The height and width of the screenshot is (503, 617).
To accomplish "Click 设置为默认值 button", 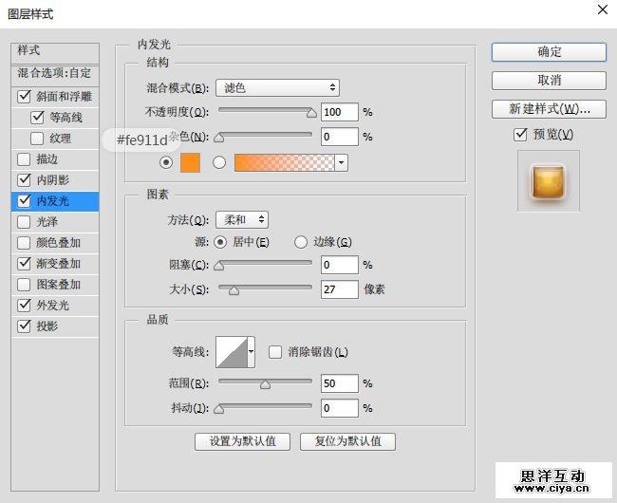I will 242,441.
